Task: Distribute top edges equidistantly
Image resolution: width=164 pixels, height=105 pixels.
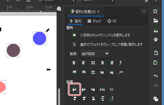Action: point(74,98)
